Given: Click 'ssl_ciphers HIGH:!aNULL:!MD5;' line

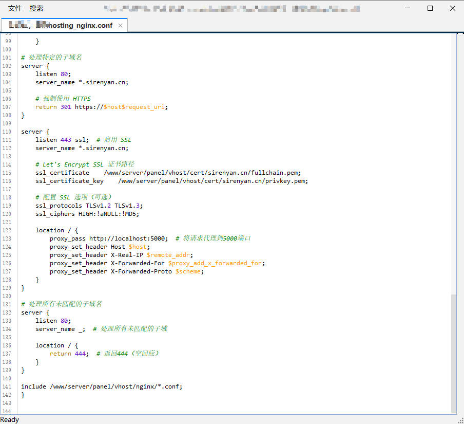Looking at the screenshot, I should click(87, 214).
